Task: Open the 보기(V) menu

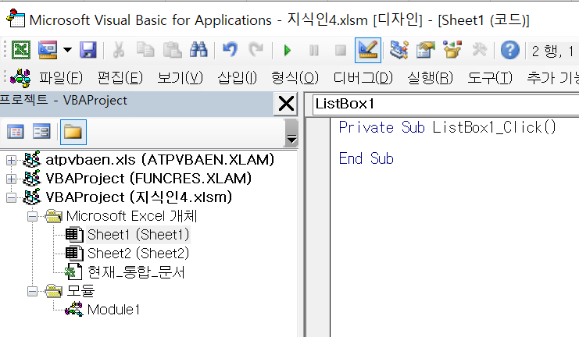Action: (x=180, y=78)
